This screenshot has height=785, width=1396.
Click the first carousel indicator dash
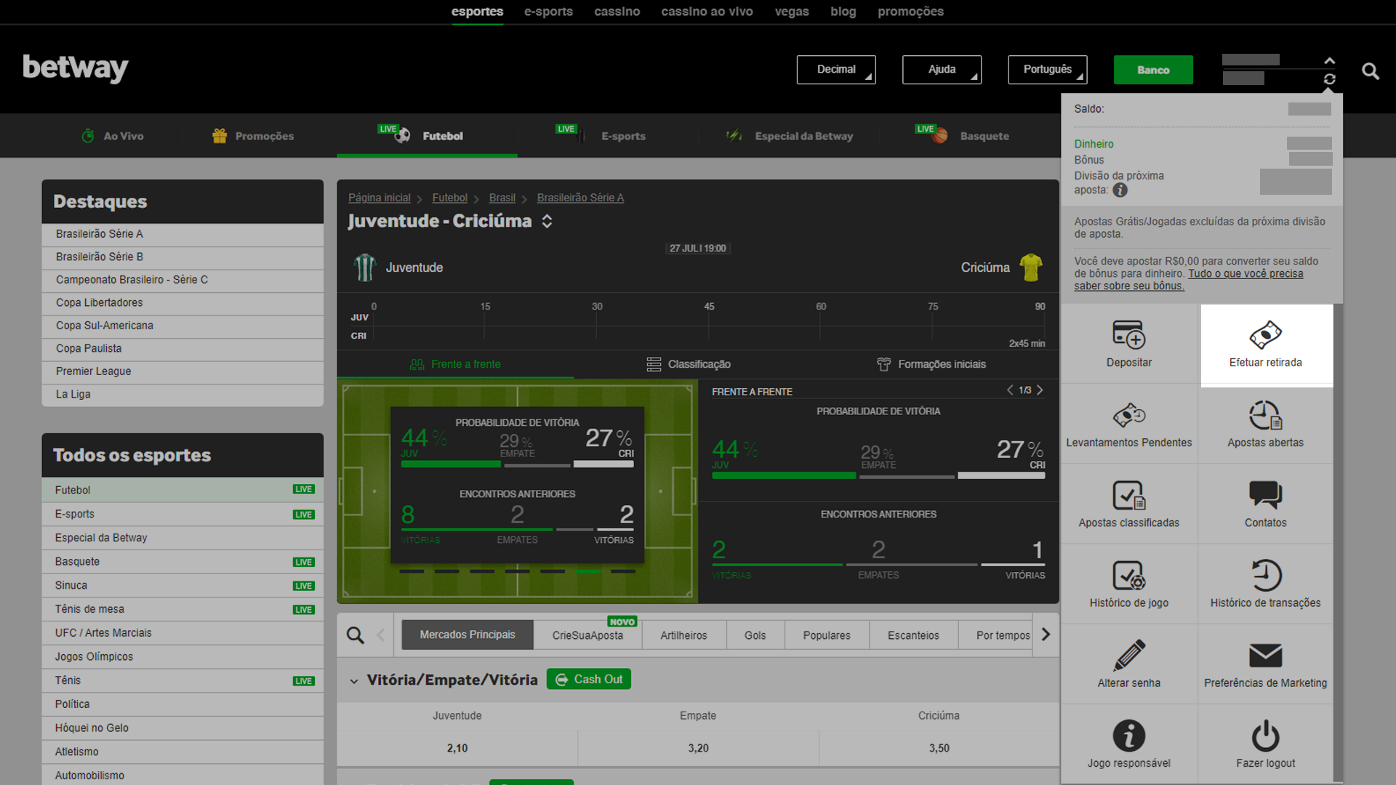pyautogui.click(x=412, y=571)
